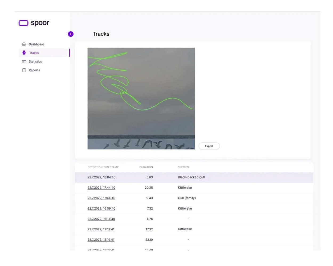The image size is (333, 266).
Task: Open detection 22.7.2022, 18:04:40 link
Action: [x=101, y=177]
